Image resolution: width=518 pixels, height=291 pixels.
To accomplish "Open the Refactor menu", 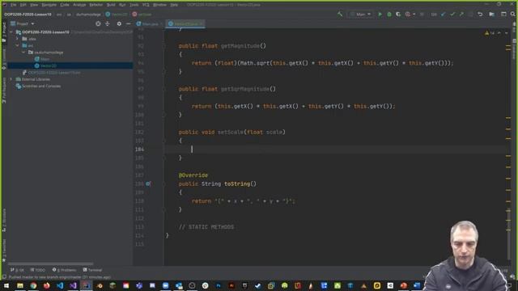I will pyautogui.click(x=96, y=5).
